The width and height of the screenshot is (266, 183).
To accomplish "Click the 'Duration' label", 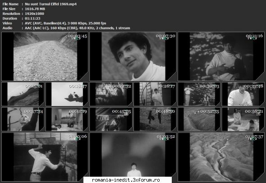I will tap(9, 18).
